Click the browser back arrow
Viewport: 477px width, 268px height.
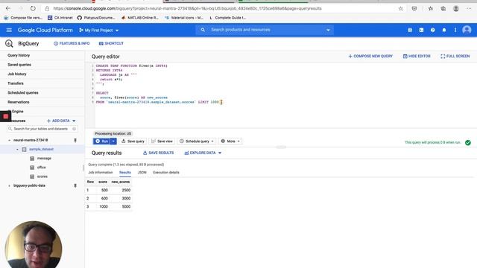click(x=8, y=8)
